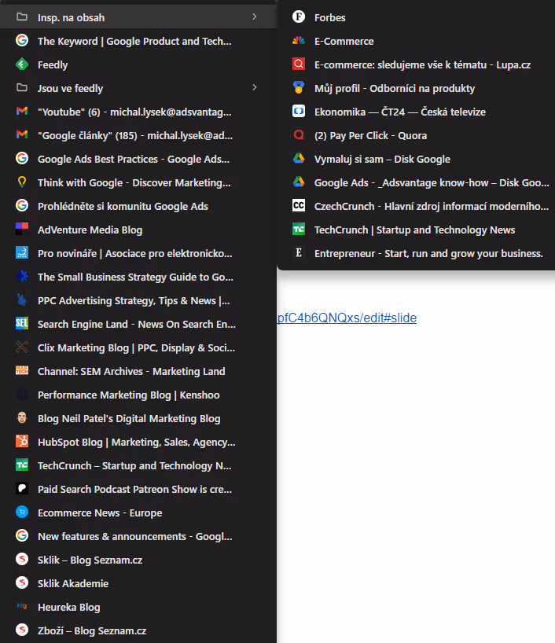Click the Gmail icon next to "Google články"

point(22,134)
